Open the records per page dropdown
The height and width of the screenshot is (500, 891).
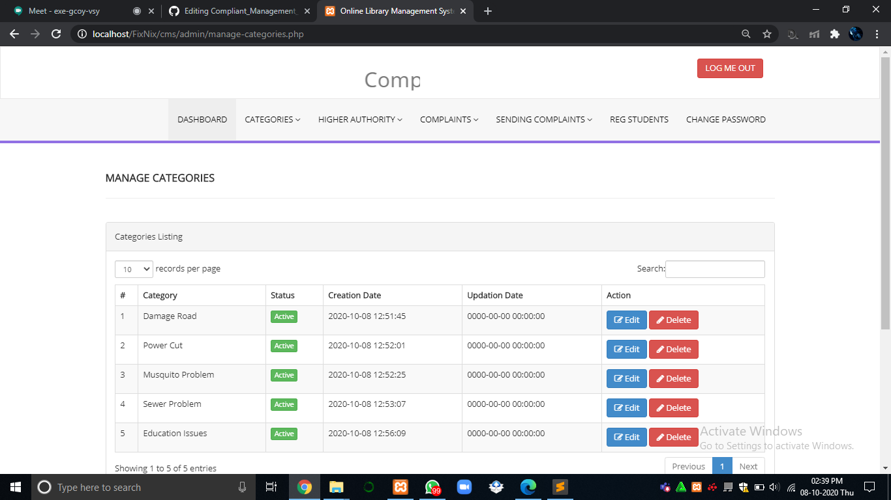click(x=133, y=269)
